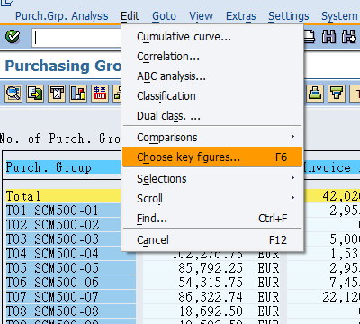
Task: Select row T01 SCM500-01
Action: [x=63, y=211]
